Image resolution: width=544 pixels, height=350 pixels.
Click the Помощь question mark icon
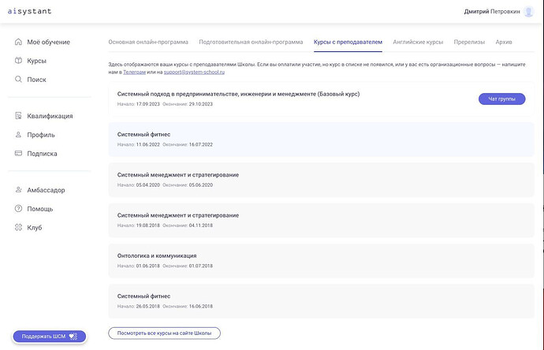18,209
